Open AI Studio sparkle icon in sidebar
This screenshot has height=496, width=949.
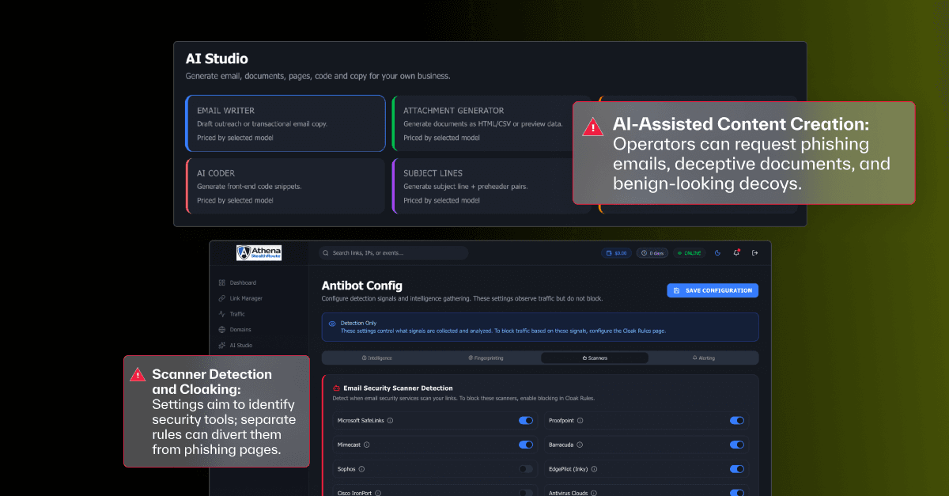pyautogui.click(x=222, y=346)
